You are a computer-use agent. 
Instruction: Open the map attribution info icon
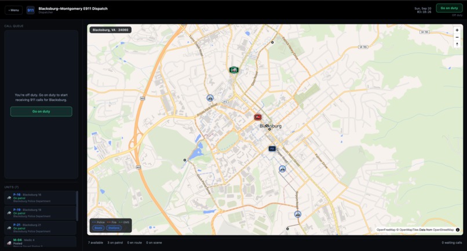point(458,230)
